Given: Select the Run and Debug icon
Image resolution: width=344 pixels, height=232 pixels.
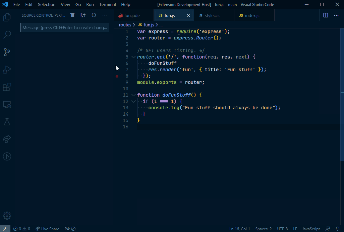Looking at the screenshot, I should point(7,70).
